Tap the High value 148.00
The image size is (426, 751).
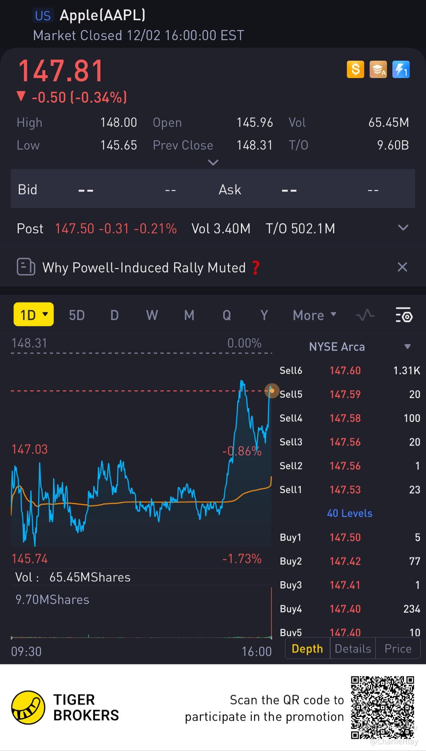[119, 122]
